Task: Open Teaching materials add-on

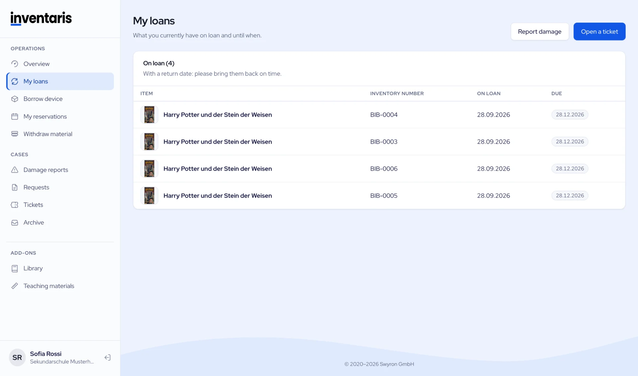Action: click(60, 286)
